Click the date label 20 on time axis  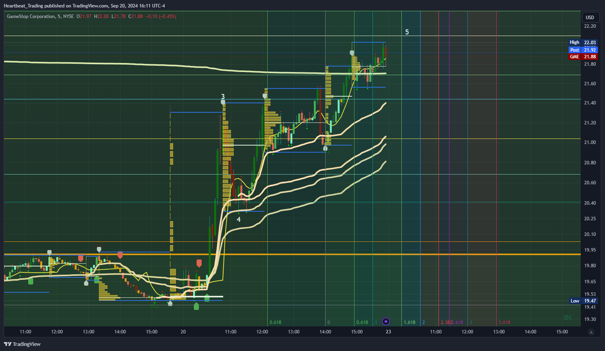(183, 332)
